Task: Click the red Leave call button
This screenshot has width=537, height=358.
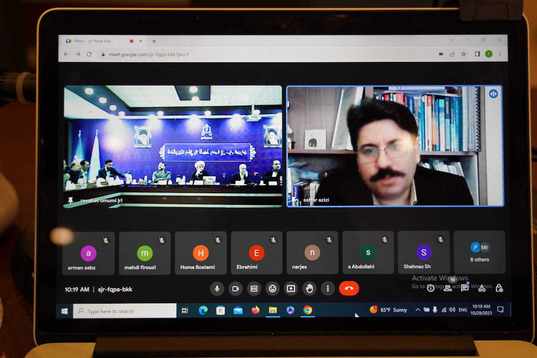Action: click(349, 288)
